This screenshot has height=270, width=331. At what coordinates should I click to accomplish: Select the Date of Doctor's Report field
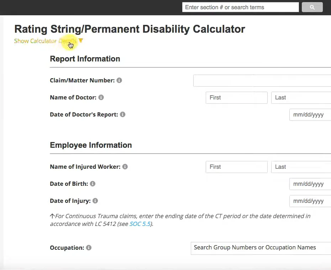(310, 115)
